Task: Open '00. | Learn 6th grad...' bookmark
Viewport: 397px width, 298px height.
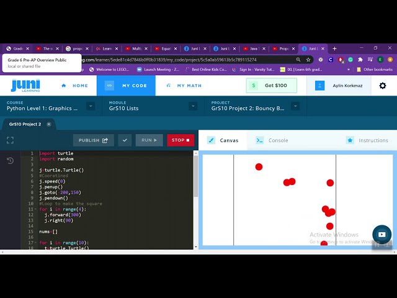Action: point(301,70)
